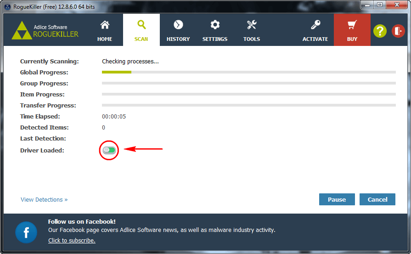Click the Home house icon
The height and width of the screenshot is (254, 411).
[105, 25]
